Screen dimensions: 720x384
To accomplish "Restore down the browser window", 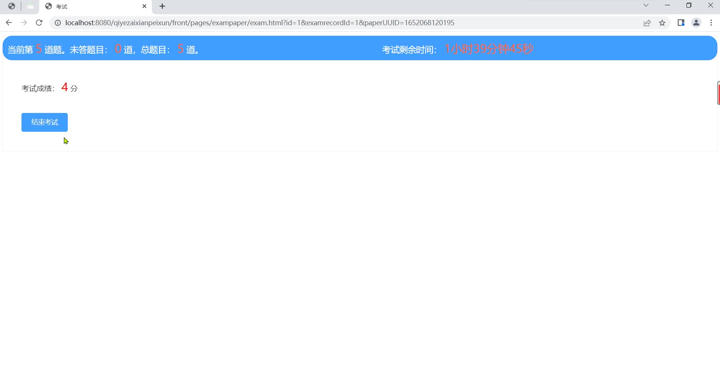I will click(x=689, y=5).
